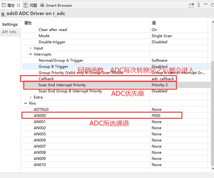The image size is (214, 178).
Task: Minimize the properties view panel
Action: (206, 4)
